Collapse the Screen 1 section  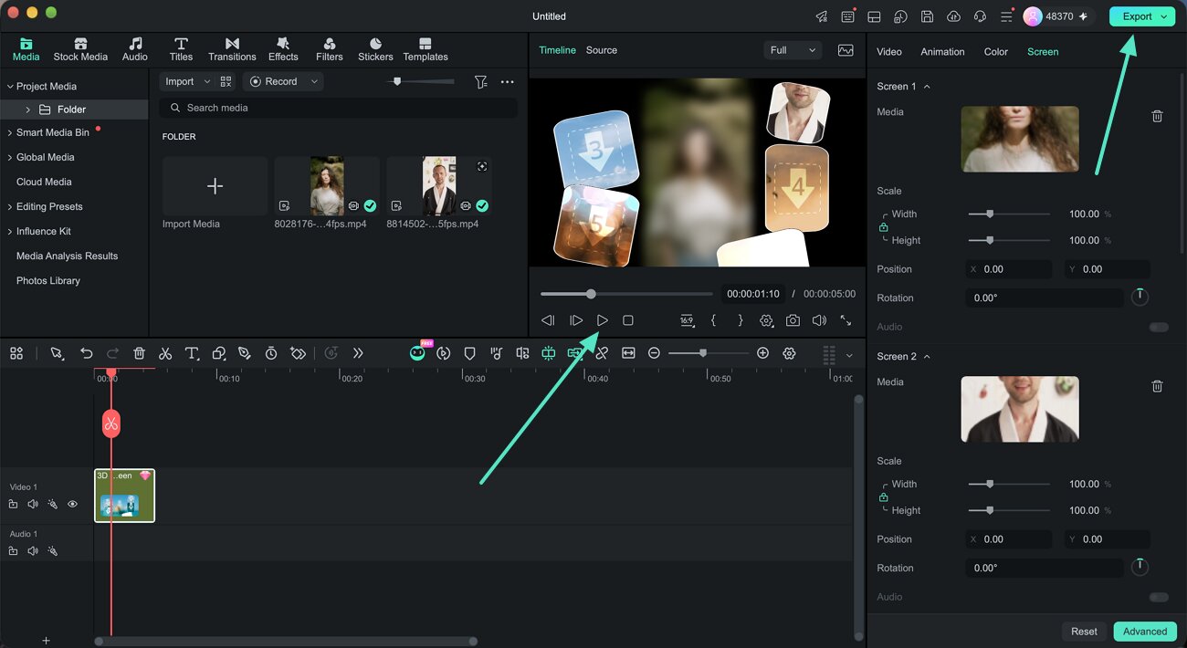point(927,87)
